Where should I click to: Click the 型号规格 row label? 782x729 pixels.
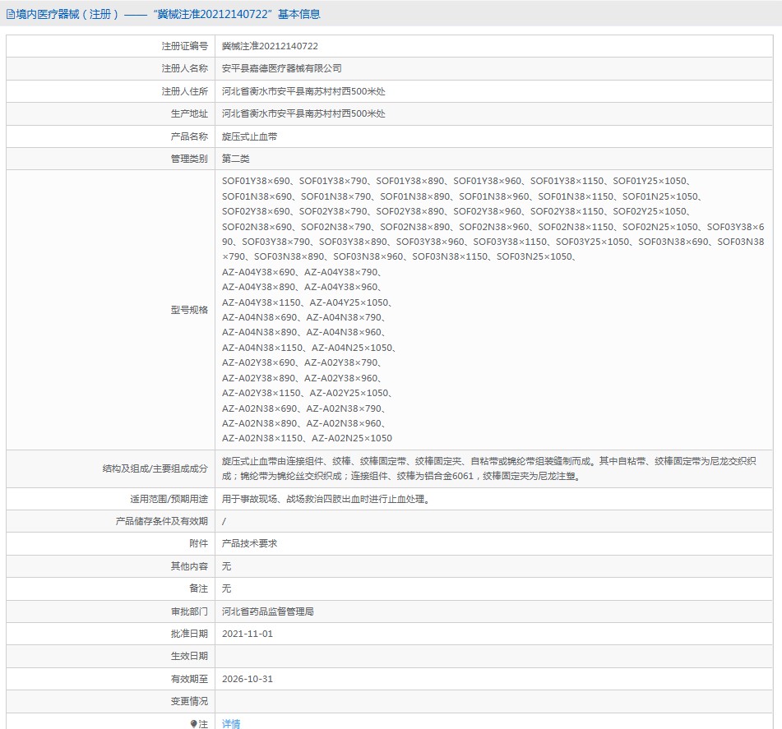[x=189, y=310]
